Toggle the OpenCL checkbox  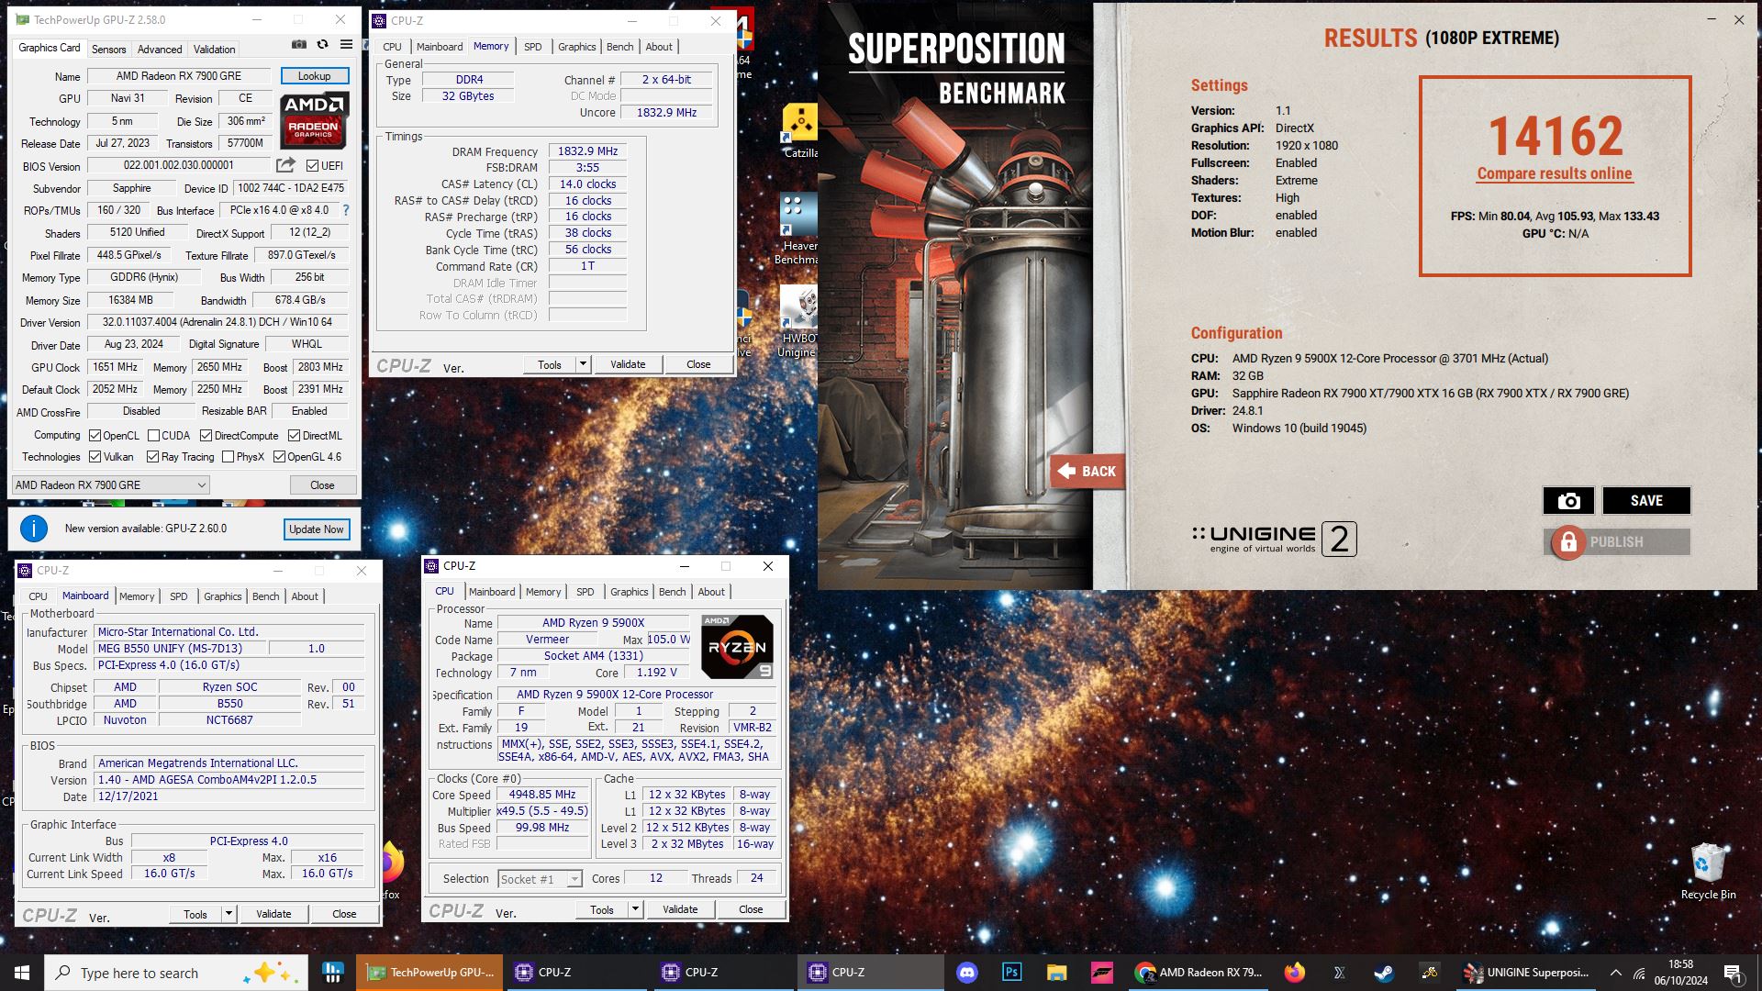95,436
